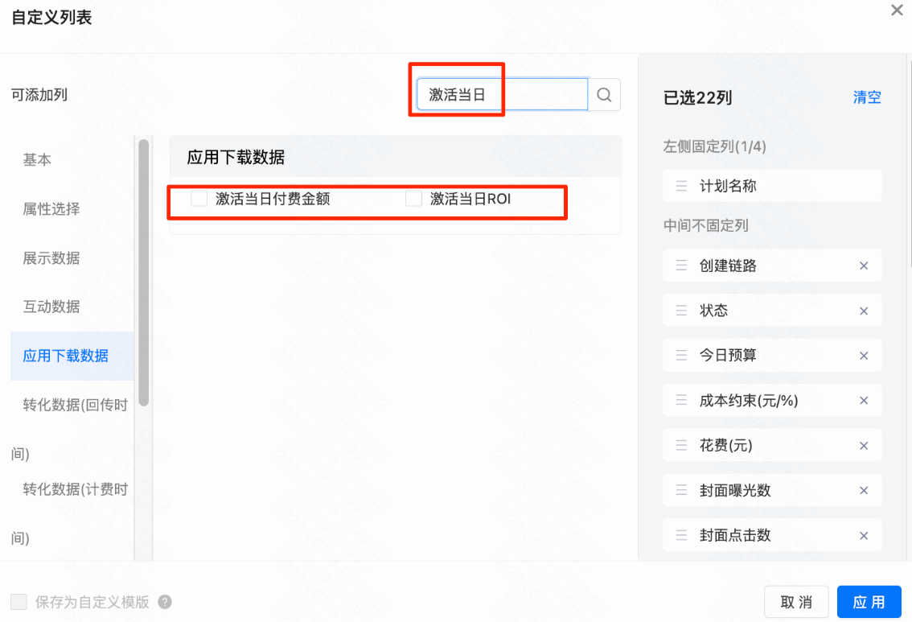Remove 花费(元) from selected columns

point(864,445)
